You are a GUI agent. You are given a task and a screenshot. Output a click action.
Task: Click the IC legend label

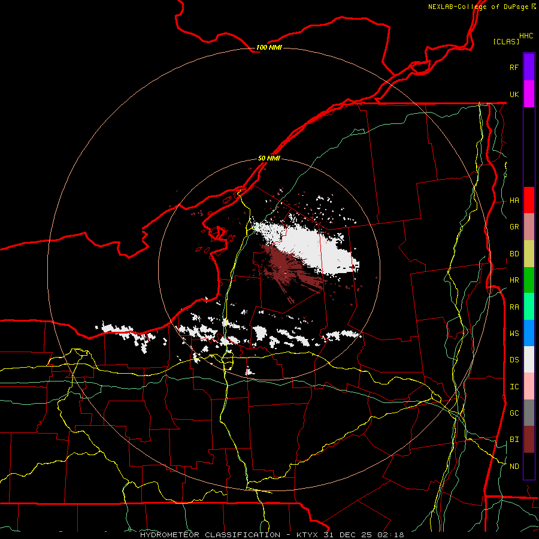pyautogui.click(x=514, y=386)
